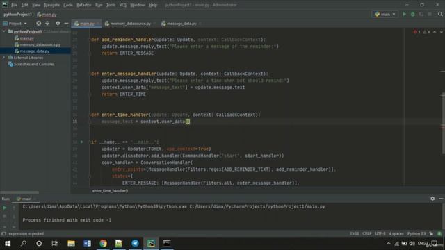
Task: Click enter_time_handler() breadcrumb below editor
Action: point(110,191)
